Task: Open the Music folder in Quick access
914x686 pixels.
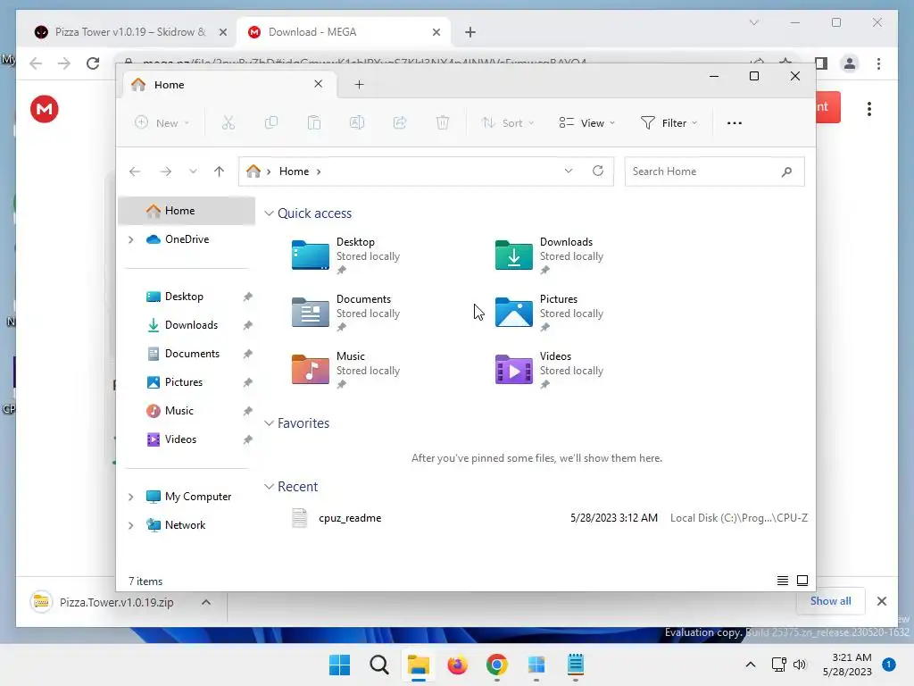Action: [x=346, y=370]
